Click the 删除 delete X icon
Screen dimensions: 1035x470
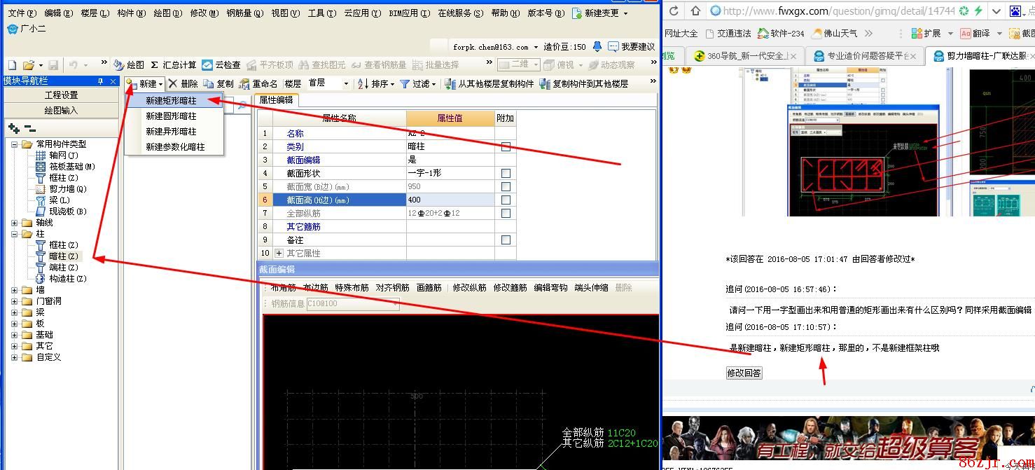[x=172, y=84]
